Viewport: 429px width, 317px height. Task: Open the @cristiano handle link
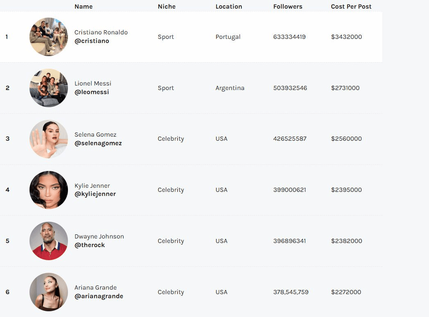pos(92,41)
